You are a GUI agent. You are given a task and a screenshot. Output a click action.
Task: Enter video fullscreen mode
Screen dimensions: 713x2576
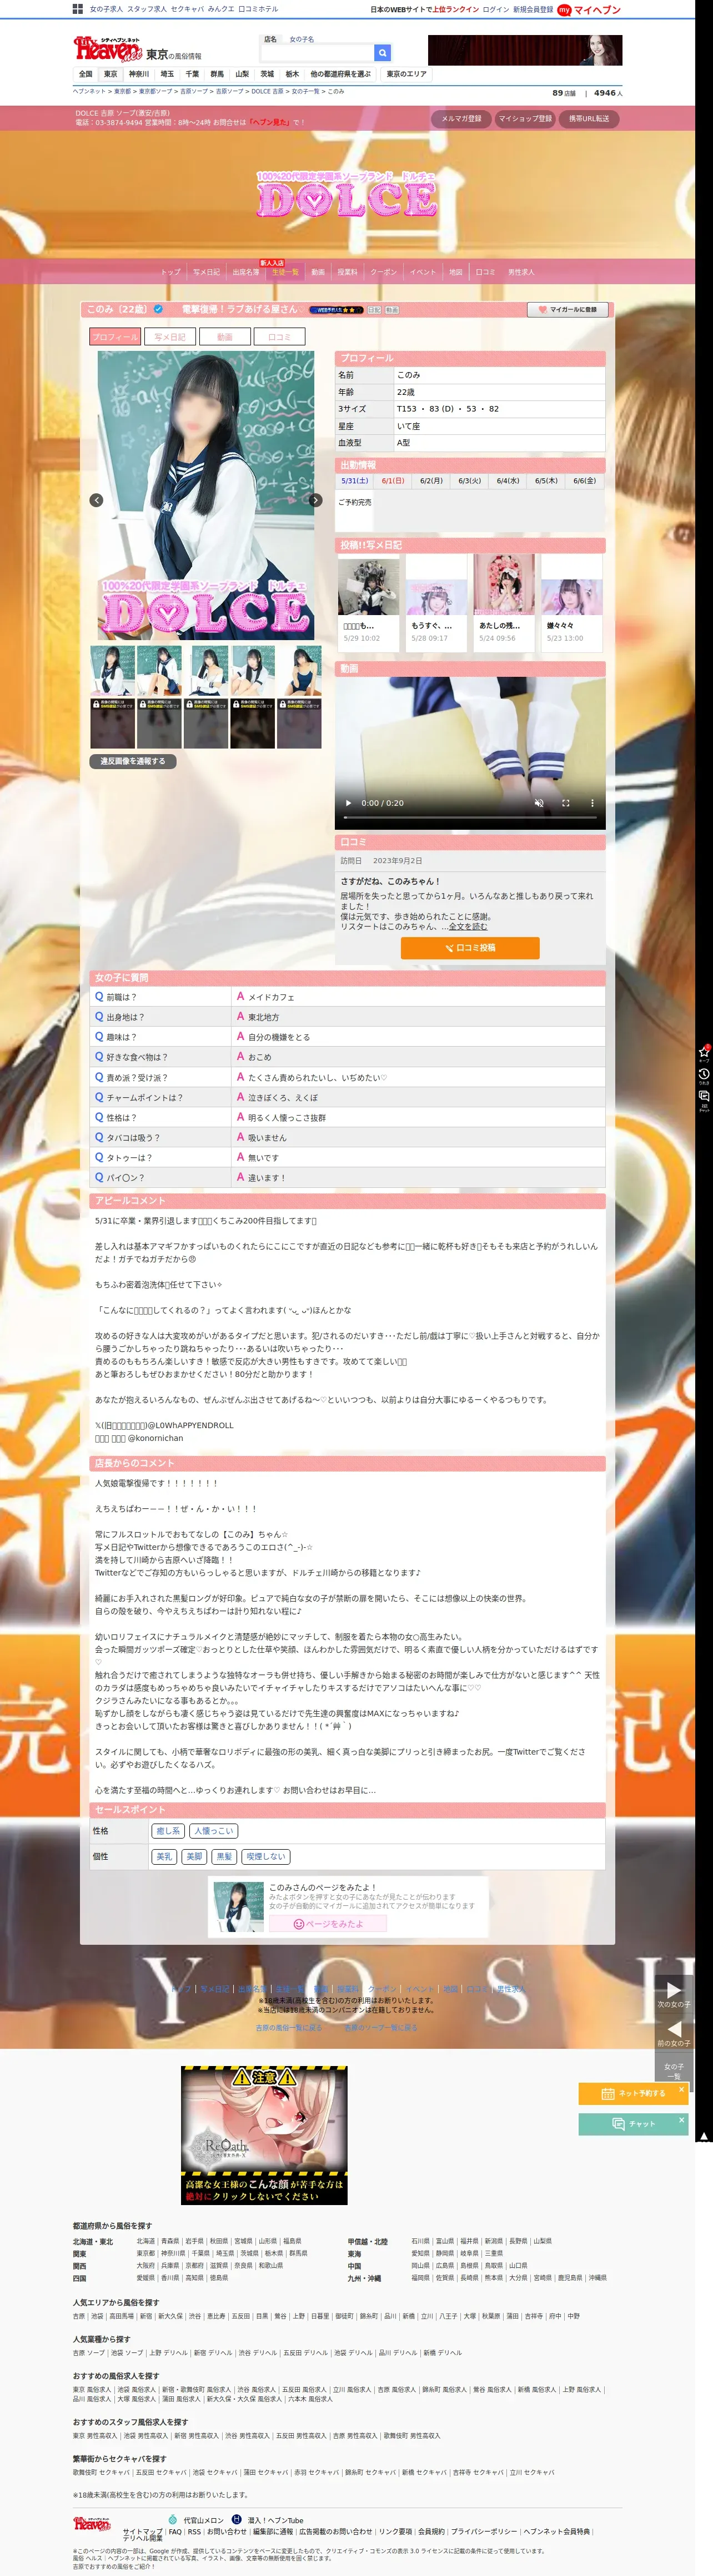click(565, 803)
